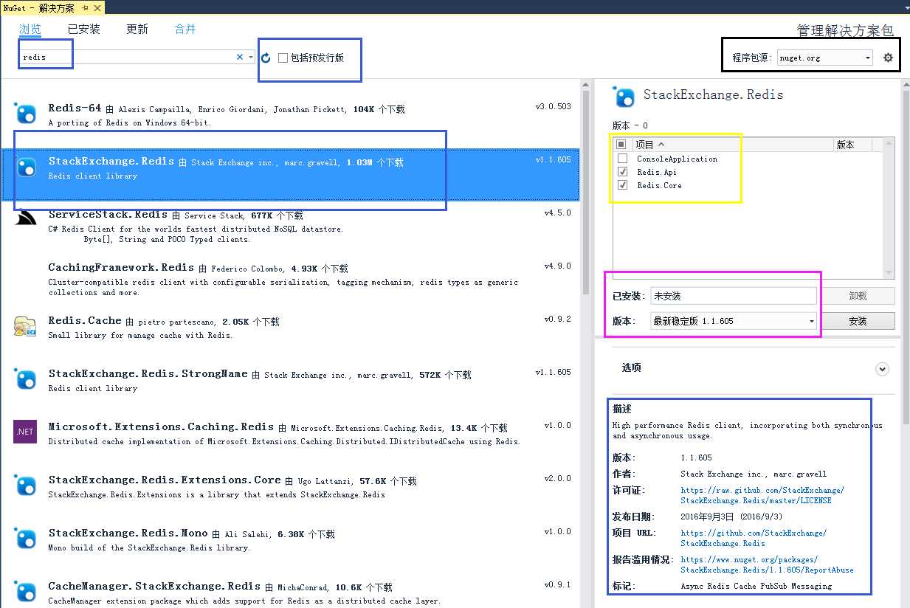This screenshot has width=910, height=608.
Task: Click the 版本 column header in project list
Action: [845, 145]
